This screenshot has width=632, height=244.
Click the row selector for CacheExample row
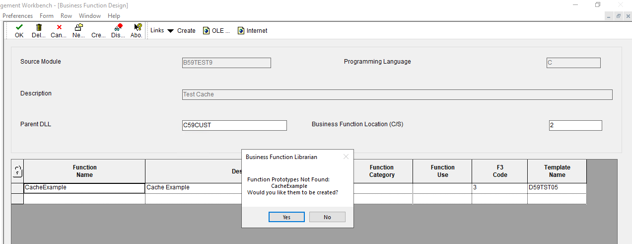tap(17, 188)
